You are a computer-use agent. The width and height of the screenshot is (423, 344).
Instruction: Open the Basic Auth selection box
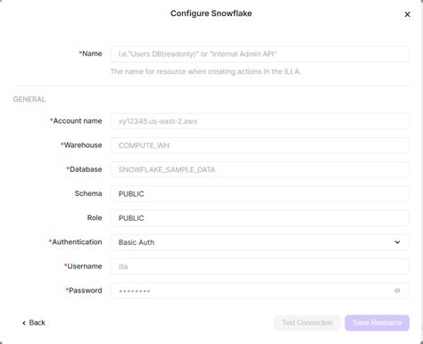click(260, 242)
